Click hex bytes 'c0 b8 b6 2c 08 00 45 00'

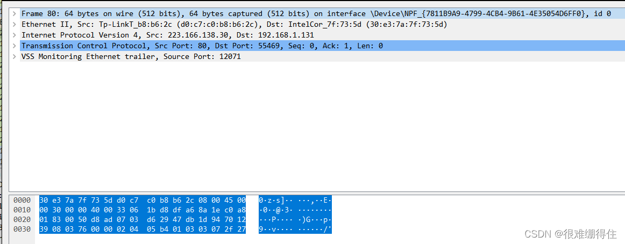196,200
